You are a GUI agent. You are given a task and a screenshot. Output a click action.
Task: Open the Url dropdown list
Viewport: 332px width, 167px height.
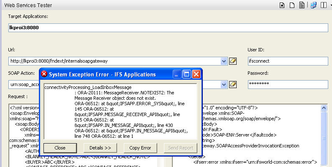click(x=224, y=61)
